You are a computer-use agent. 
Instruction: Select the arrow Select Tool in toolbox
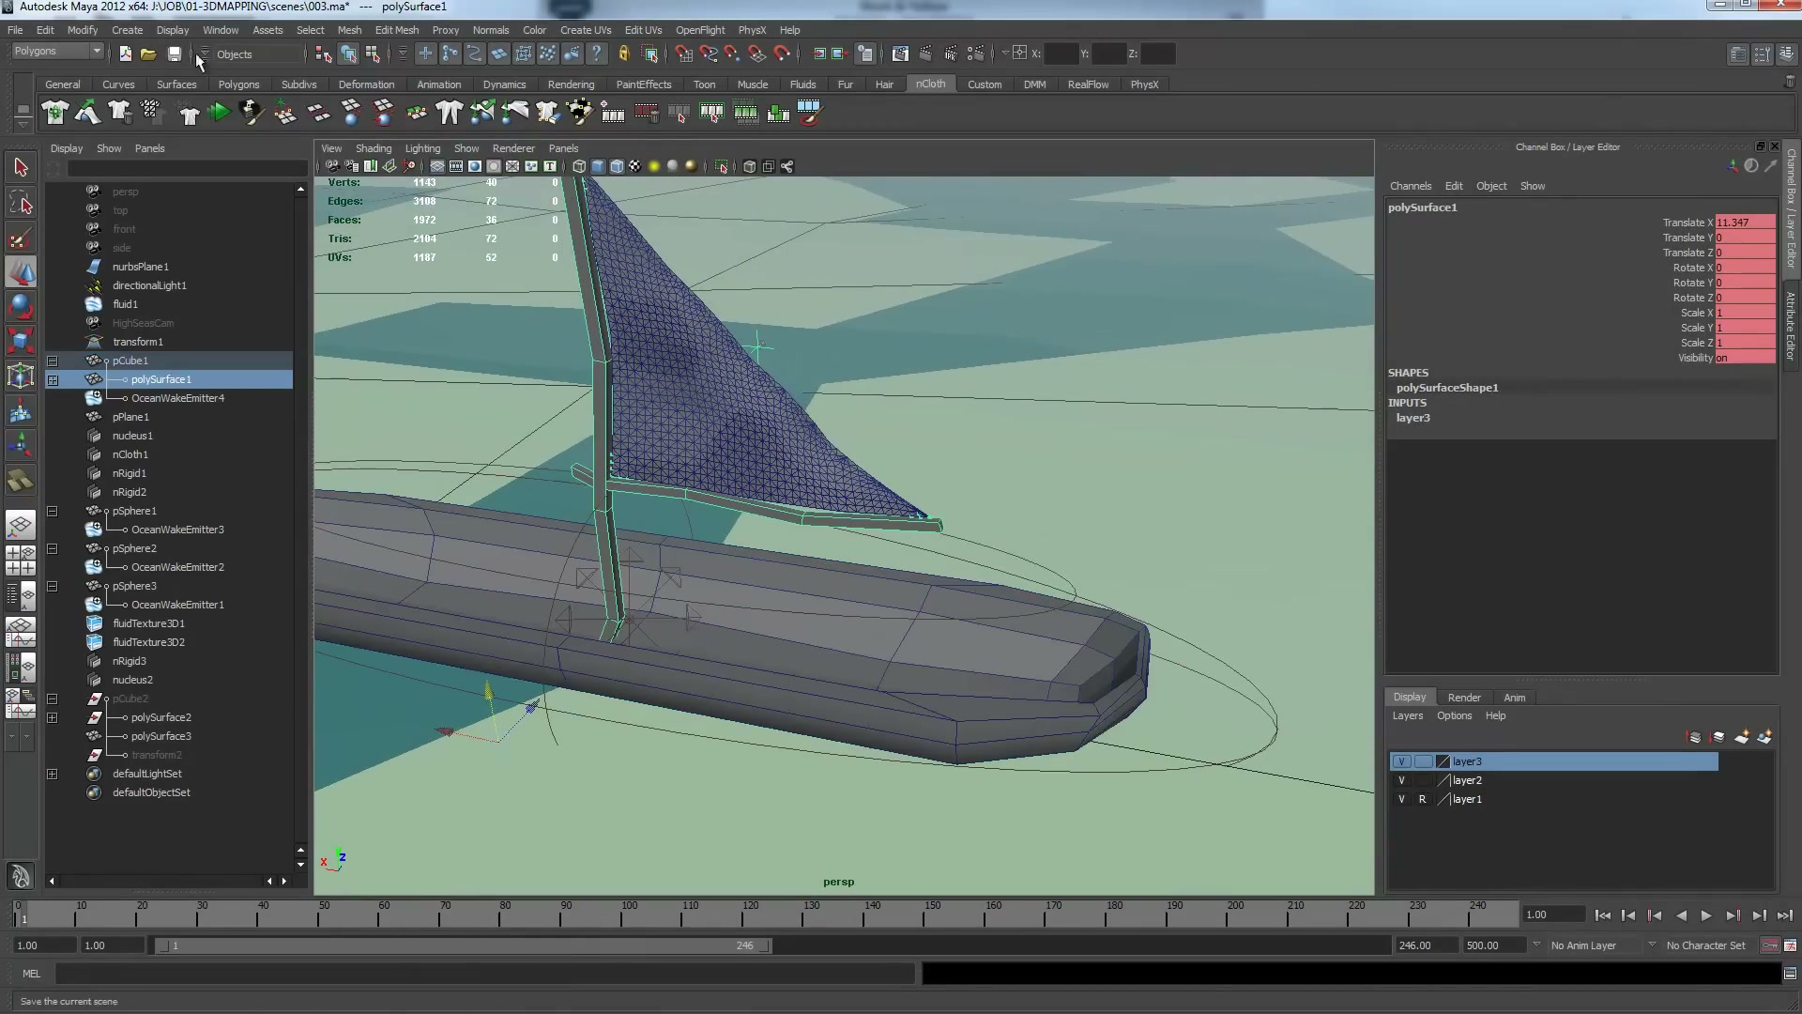point(21,168)
